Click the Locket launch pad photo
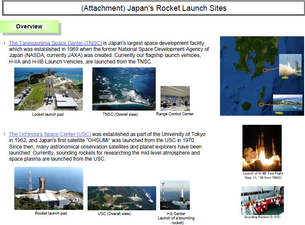Image resolution: width=305 pixels, height=225 pixels. click(x=48, y=89)
